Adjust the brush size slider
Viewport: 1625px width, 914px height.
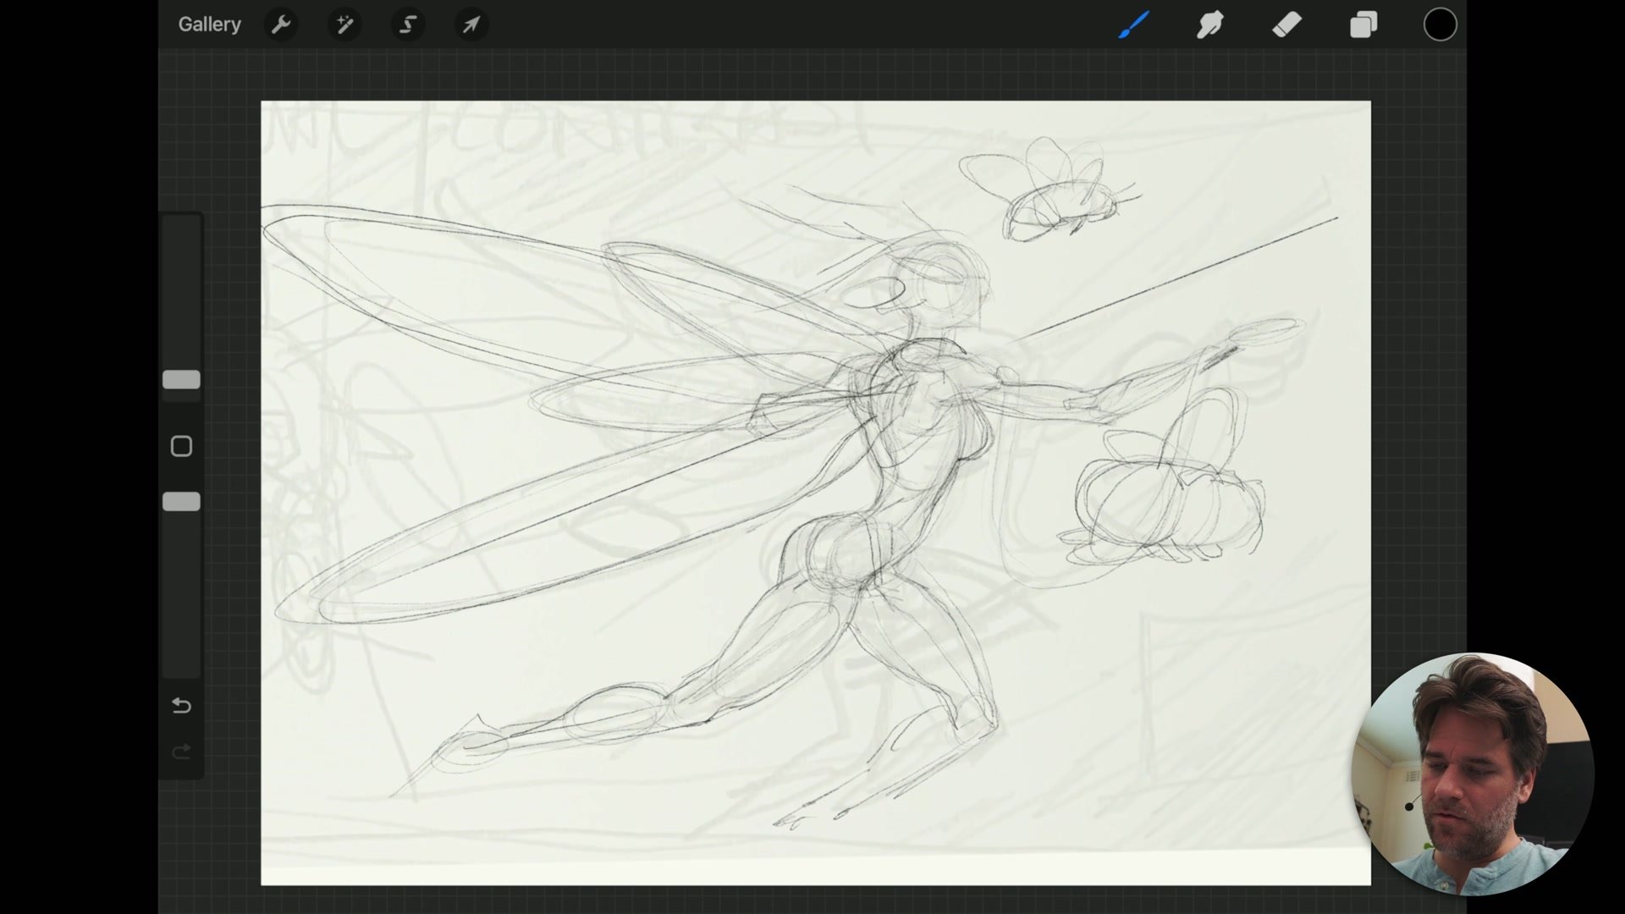coord(181,379)
